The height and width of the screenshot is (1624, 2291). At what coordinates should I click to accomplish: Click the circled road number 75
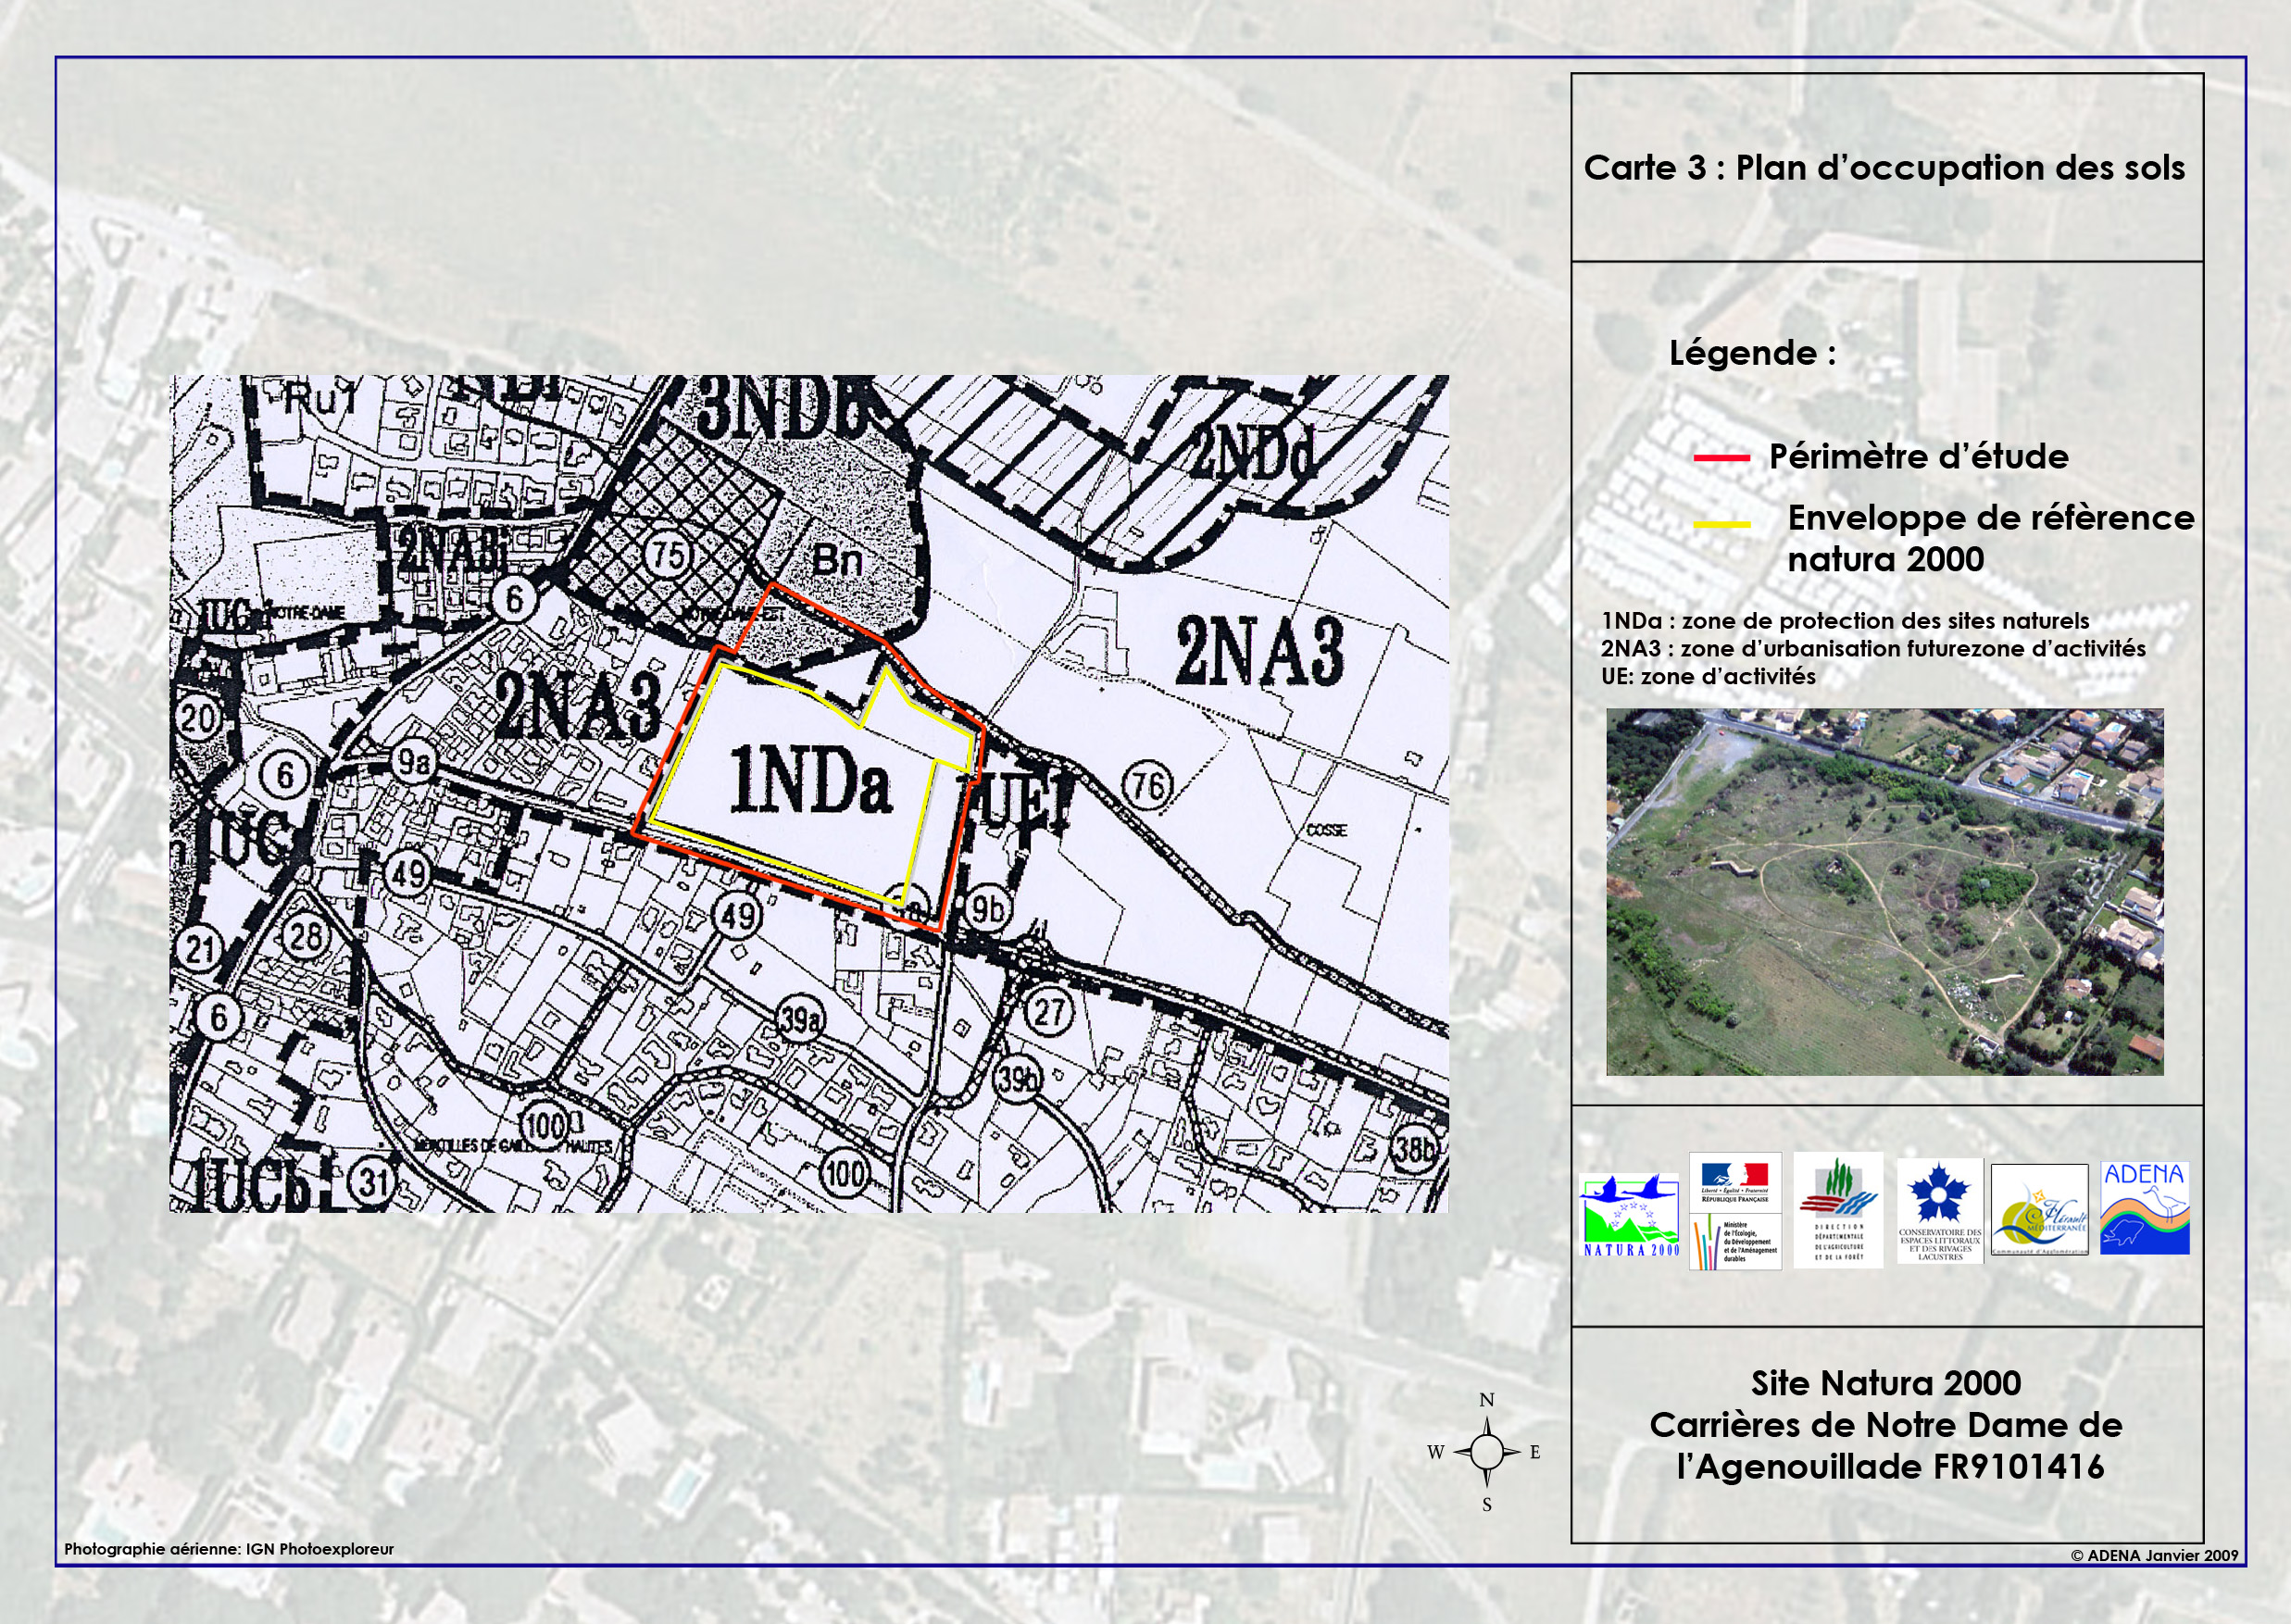coord(669,554)
